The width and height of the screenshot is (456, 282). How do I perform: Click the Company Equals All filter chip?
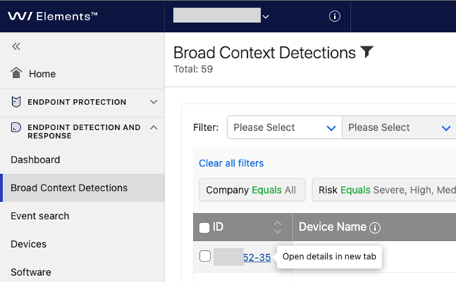point(252,190)
